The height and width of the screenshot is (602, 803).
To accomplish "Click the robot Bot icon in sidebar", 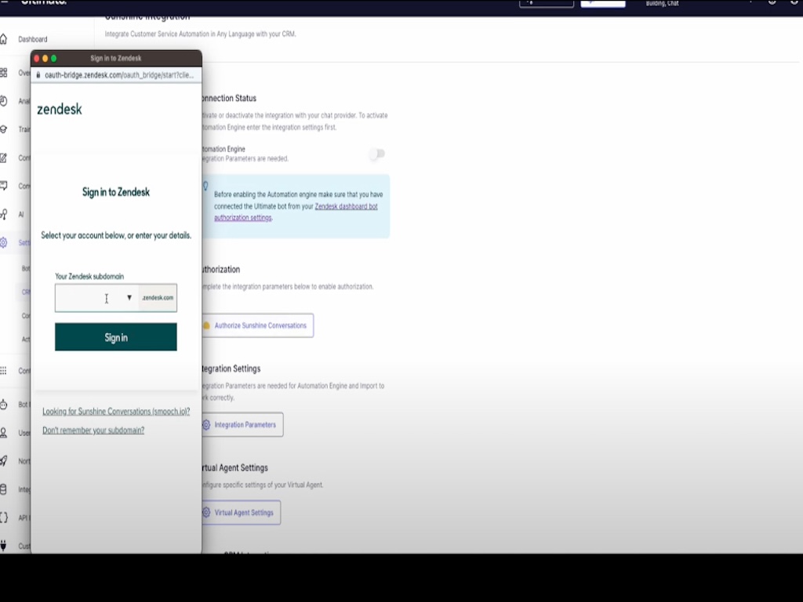I will [x=4, y=404].
